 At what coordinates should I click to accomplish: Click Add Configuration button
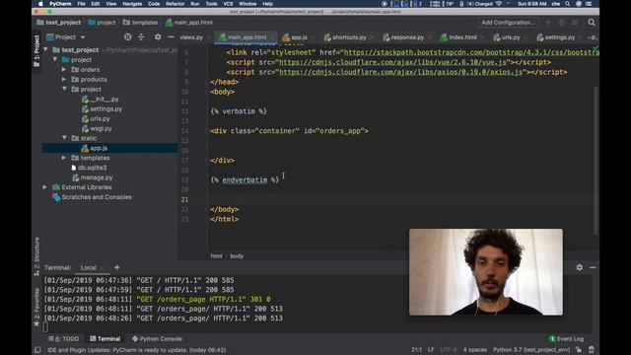point(509,23)
